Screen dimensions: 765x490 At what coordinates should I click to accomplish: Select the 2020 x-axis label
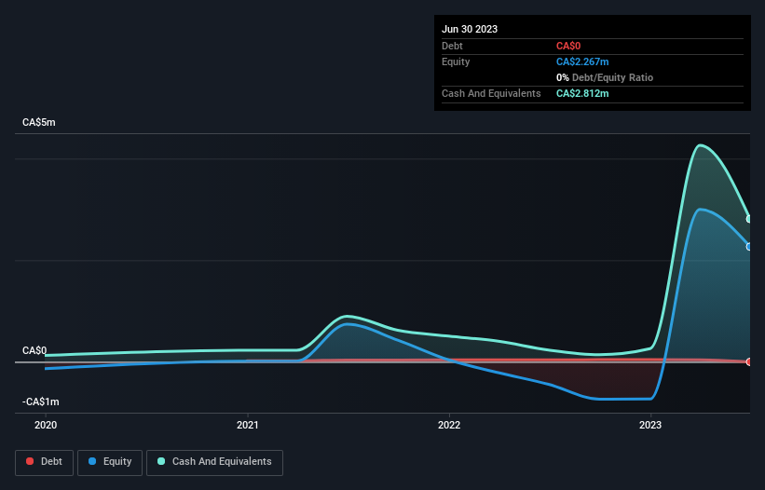point(46,425)
